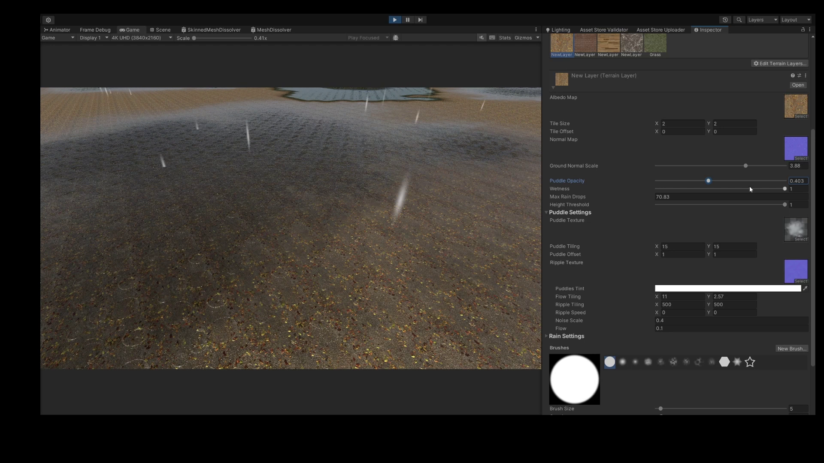The height and width of the screenshot is (463, 824).
Task: Edit the Max Rain Drops field
Action: coord(731,197)
